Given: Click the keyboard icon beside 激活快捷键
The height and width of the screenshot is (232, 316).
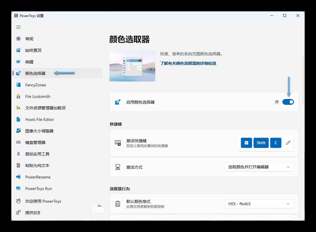Looking at the screenshot, I should [118, 143].
